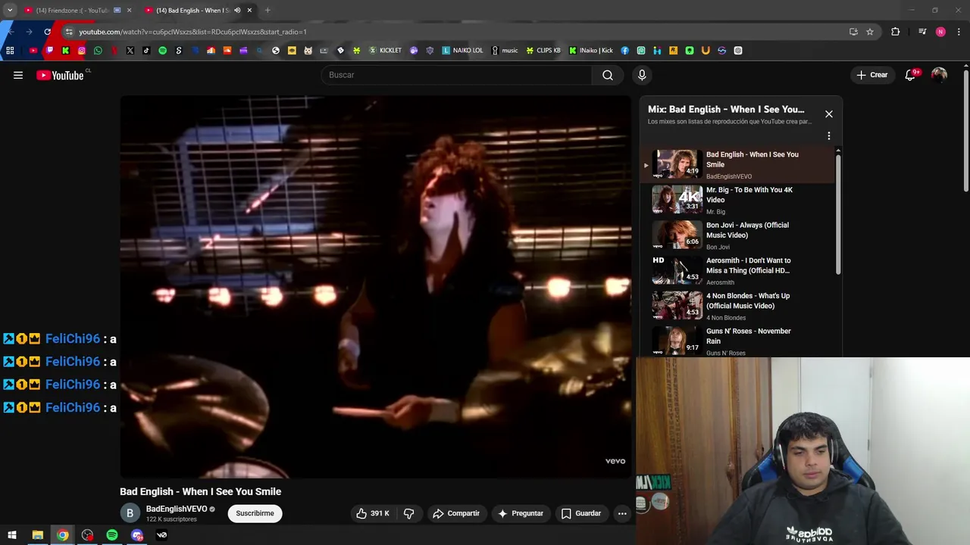Click the Compartir button
Screen dimensions: 970x545
click(456, 513)
